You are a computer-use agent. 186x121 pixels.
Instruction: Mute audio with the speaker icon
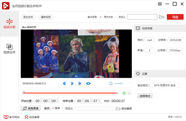pos(111,83)
